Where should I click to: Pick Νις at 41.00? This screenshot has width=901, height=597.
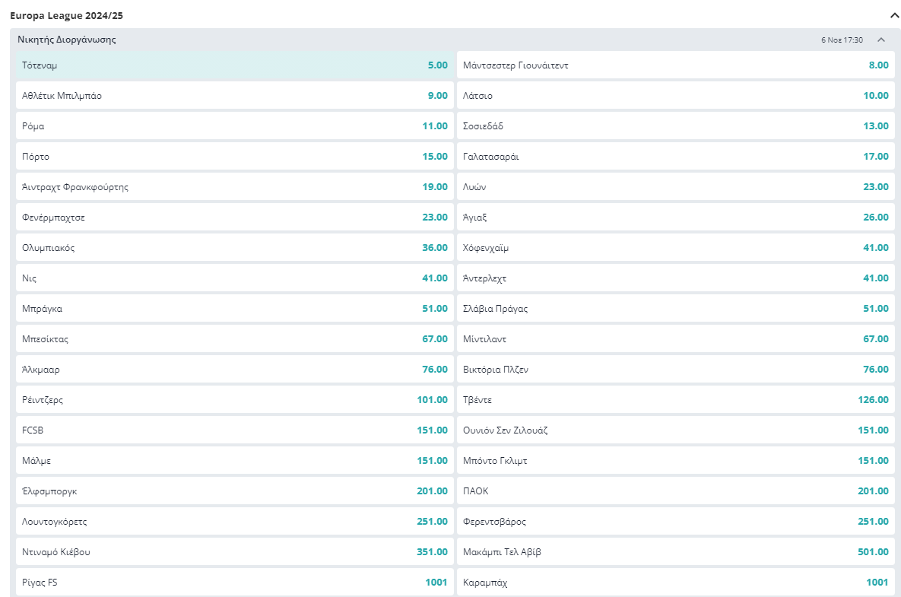click(234, 278)
